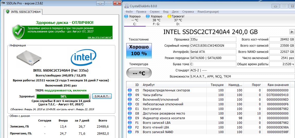
Task: Click status orb of attribute F9
Action: (130, 132)
